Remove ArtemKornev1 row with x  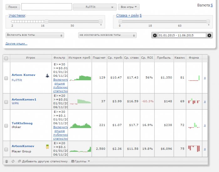point(205,102)
